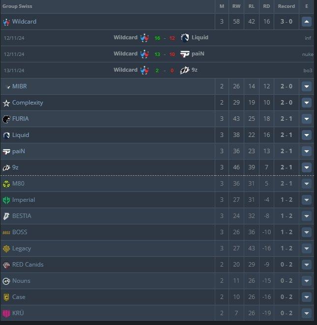This screenshot has width=317, height=325.
Task: Click the Case yellow shield logo
Action: click(x=6, y=297)
